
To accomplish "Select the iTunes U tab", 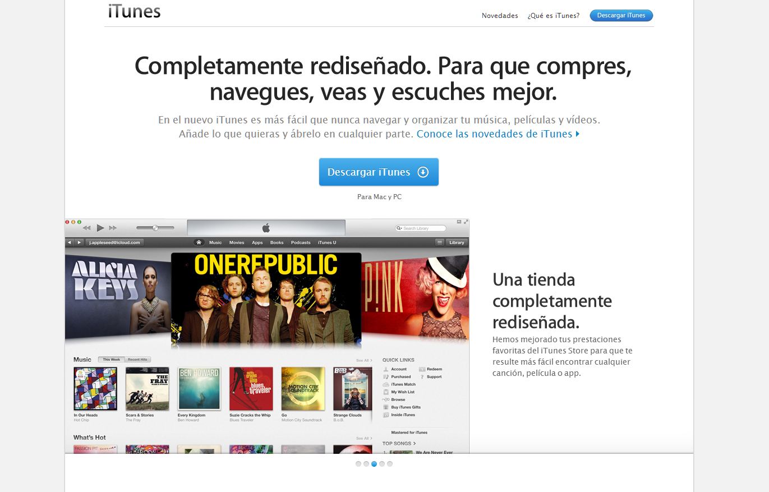I will tap(327, 242).
